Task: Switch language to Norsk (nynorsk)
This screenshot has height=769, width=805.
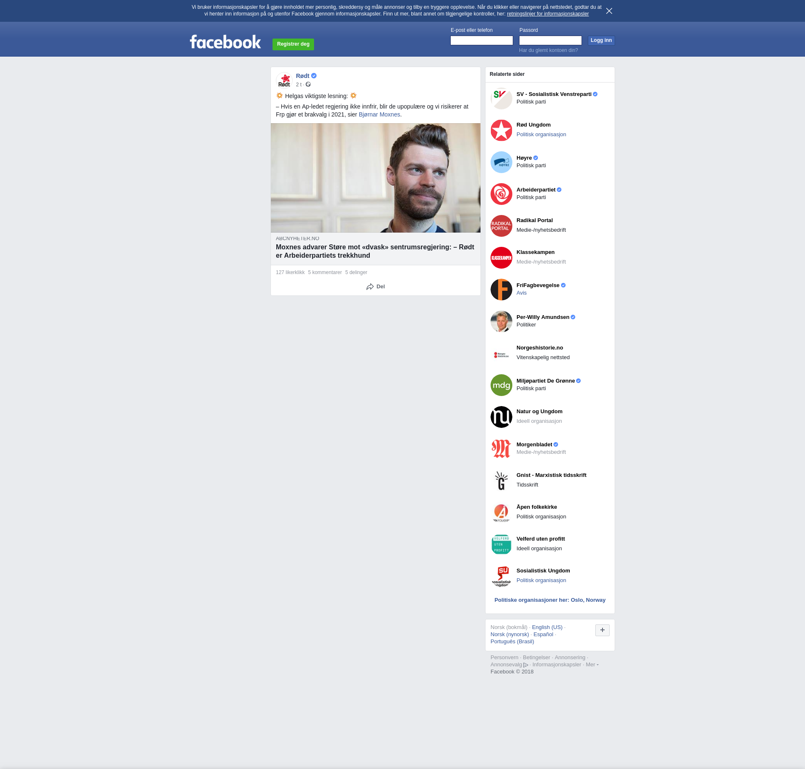Action: click(510, 634)
